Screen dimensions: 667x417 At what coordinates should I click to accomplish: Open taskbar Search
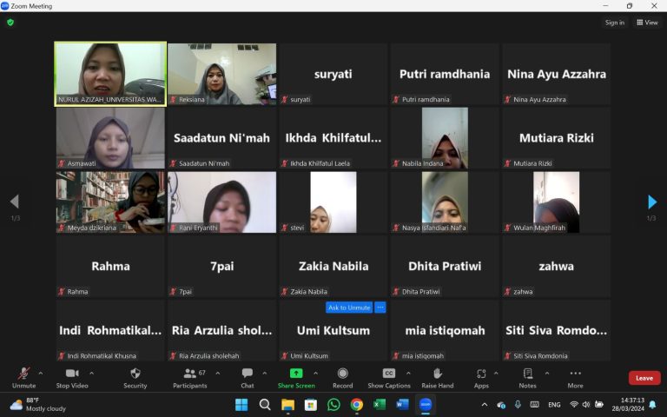pos(265,404)
